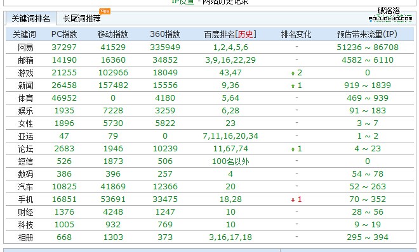Click the 移动指数 column header
Screen dimensions: 419x252
pos(112,34)
